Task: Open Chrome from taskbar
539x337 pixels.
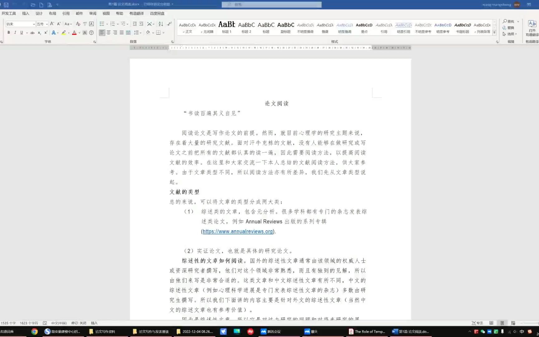Action: click(35, 331)
